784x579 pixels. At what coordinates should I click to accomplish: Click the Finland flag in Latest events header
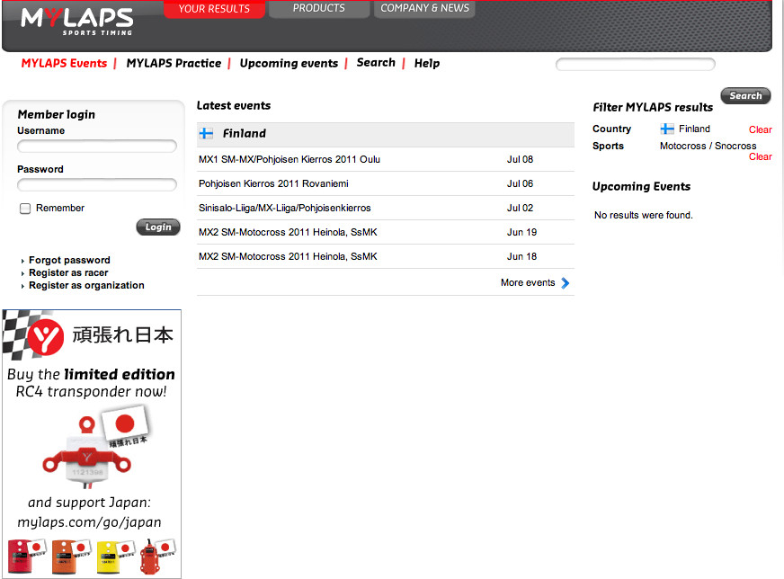pos(206,133)
